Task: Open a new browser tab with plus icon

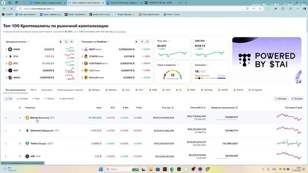Action: point(186,3)
